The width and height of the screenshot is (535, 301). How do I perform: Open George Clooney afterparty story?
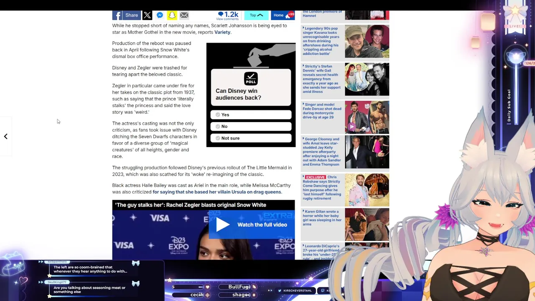pyautogui.click(x=321, y=152)
